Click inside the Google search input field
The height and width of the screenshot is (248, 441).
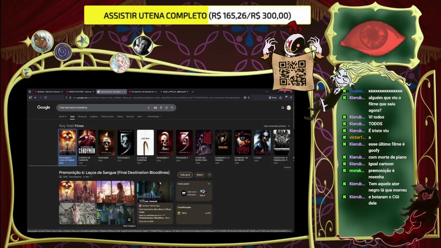tap(102, 108)
